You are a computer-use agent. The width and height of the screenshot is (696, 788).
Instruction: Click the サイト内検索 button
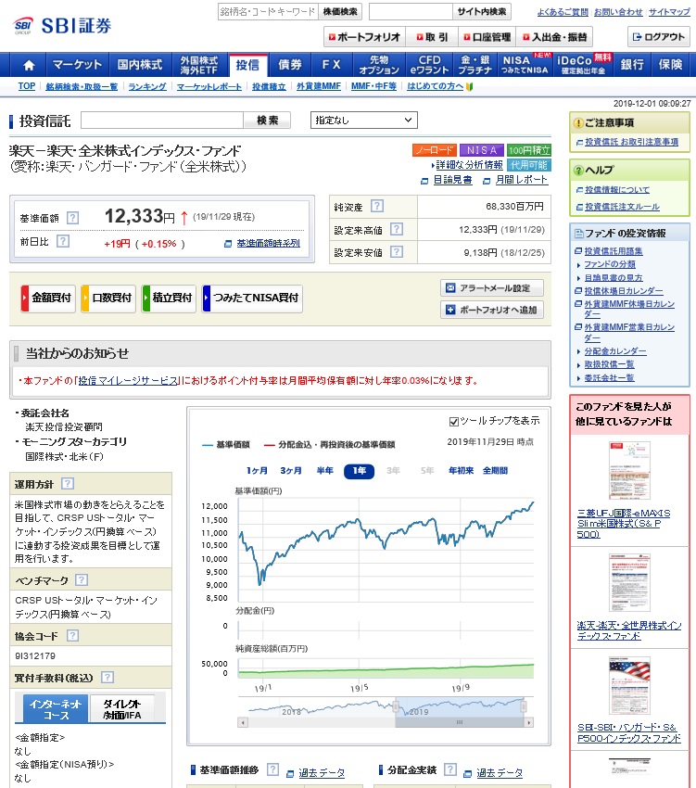(481, 11)
